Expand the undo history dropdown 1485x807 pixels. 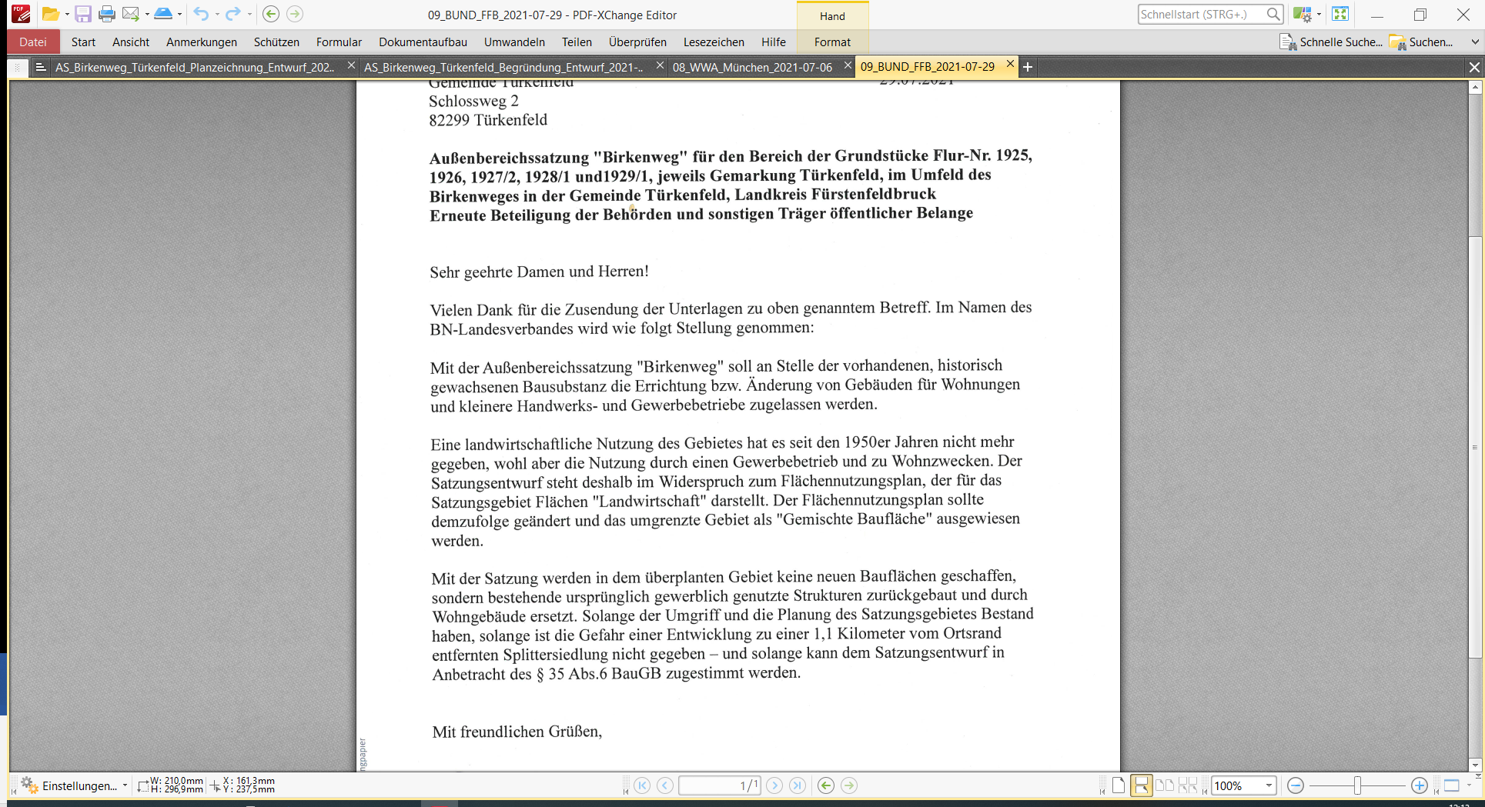coord(217,14)
